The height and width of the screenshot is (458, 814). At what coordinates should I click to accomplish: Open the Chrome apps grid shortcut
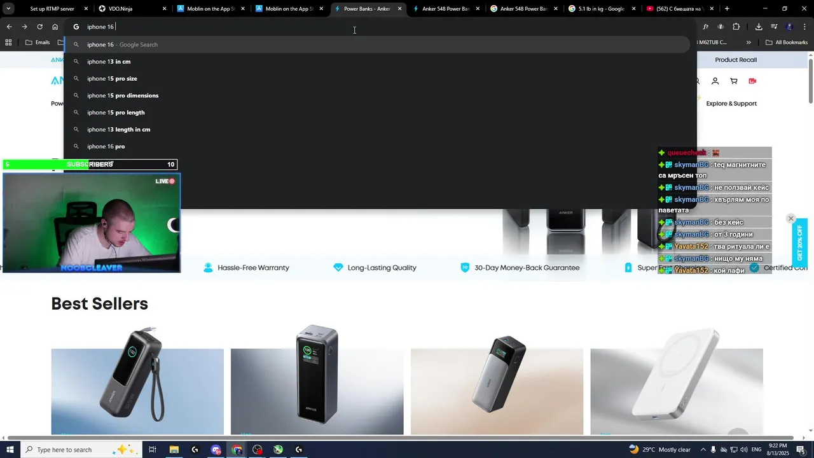point(8,43)
